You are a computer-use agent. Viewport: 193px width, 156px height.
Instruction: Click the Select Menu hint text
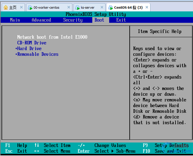coord(57,151)
